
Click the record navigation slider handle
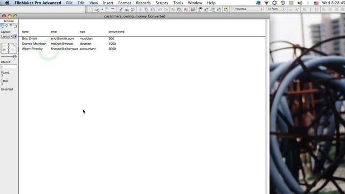15,57
